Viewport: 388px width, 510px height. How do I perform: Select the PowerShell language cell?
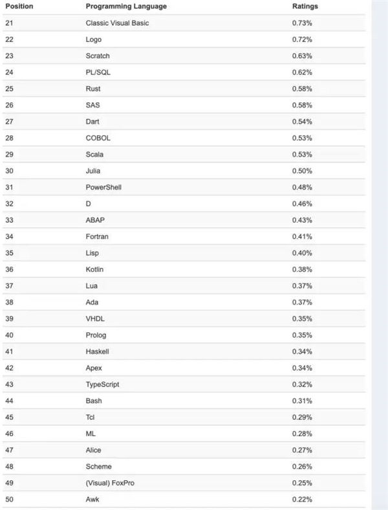click(103, 187)
